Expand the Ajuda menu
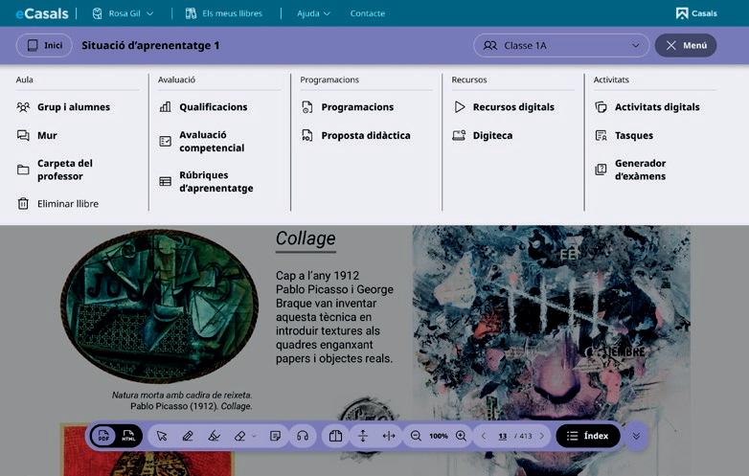This screenshot has height=476, width=749. pyautogui.click(x=313, y=13)
